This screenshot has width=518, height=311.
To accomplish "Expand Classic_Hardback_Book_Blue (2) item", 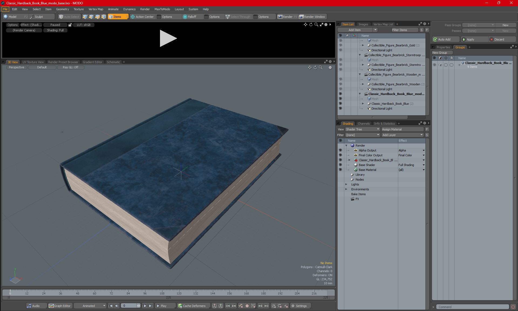I will 363,104.
